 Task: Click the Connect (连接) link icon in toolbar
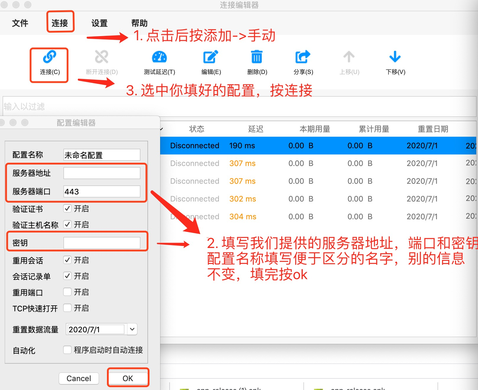point(49,57)
